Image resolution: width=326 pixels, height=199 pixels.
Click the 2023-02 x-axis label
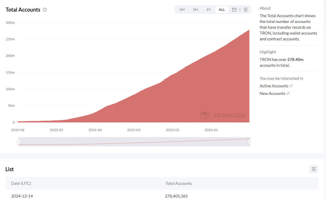click(172, 130)
